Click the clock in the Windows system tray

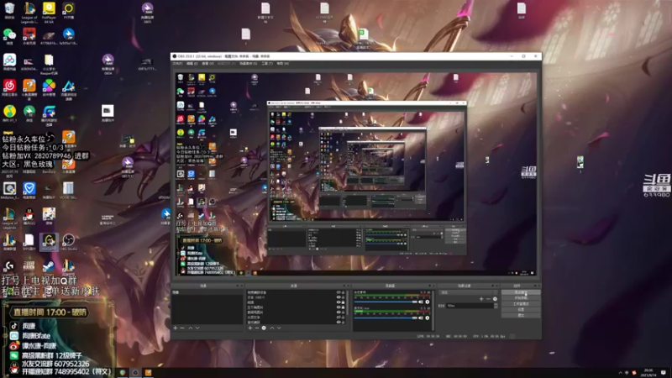(648, 372)
